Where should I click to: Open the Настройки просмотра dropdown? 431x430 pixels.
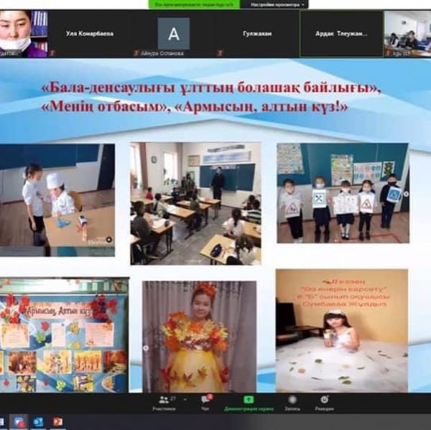click(278, 4)
